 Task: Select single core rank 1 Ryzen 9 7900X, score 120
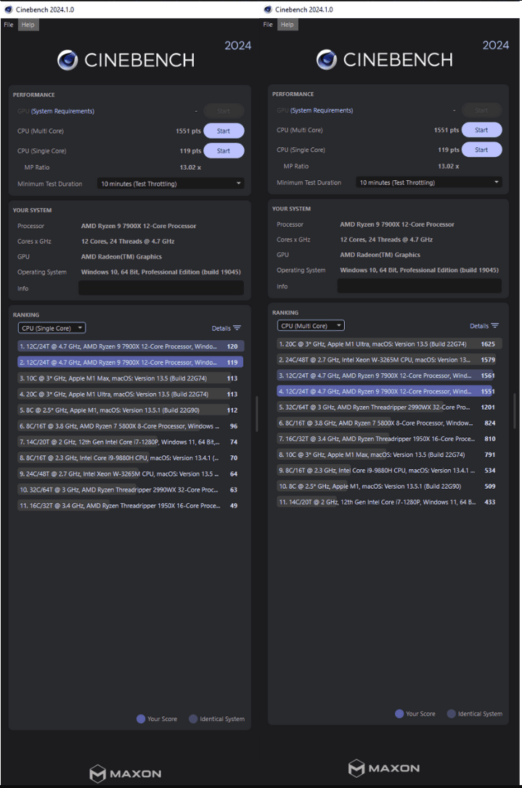coord(131,346)
